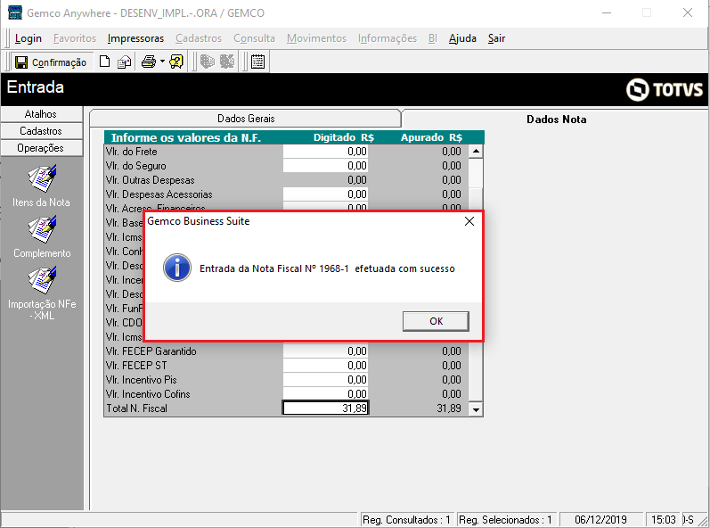Click the Total N. Fiscal apurado value 31,89
Viewport: 710px width, 528px height.
tap(449, 408)
